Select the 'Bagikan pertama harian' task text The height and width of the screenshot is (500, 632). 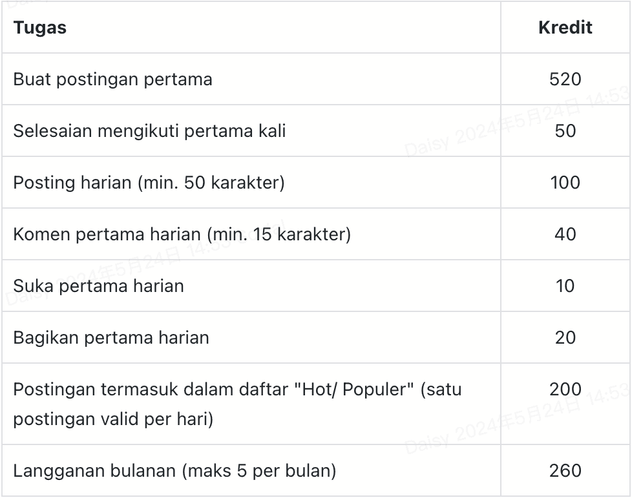coord(111,338)
